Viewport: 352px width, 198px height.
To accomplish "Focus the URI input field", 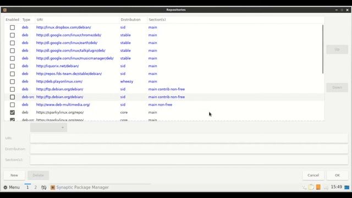I will (189, 138).
